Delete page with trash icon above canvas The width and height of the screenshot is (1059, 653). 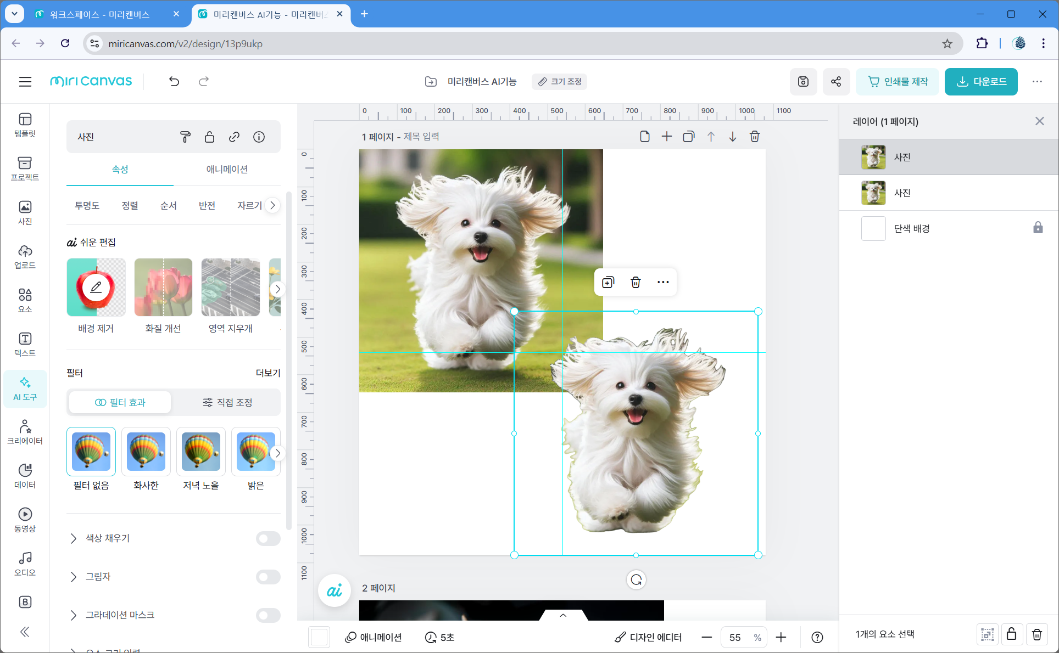point(754,137)
